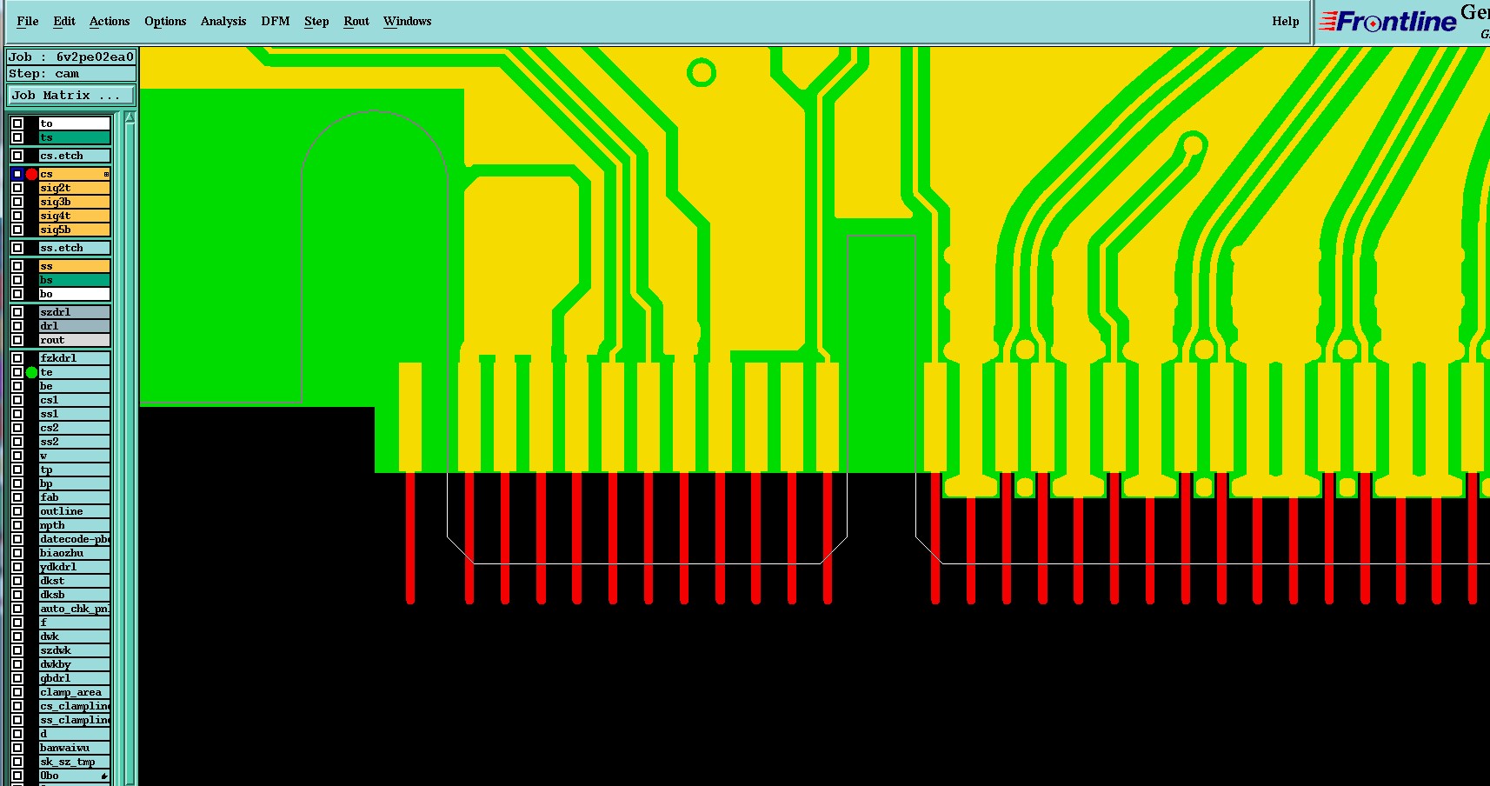
Task: Open the Edit menu
Action: point(64,21)
